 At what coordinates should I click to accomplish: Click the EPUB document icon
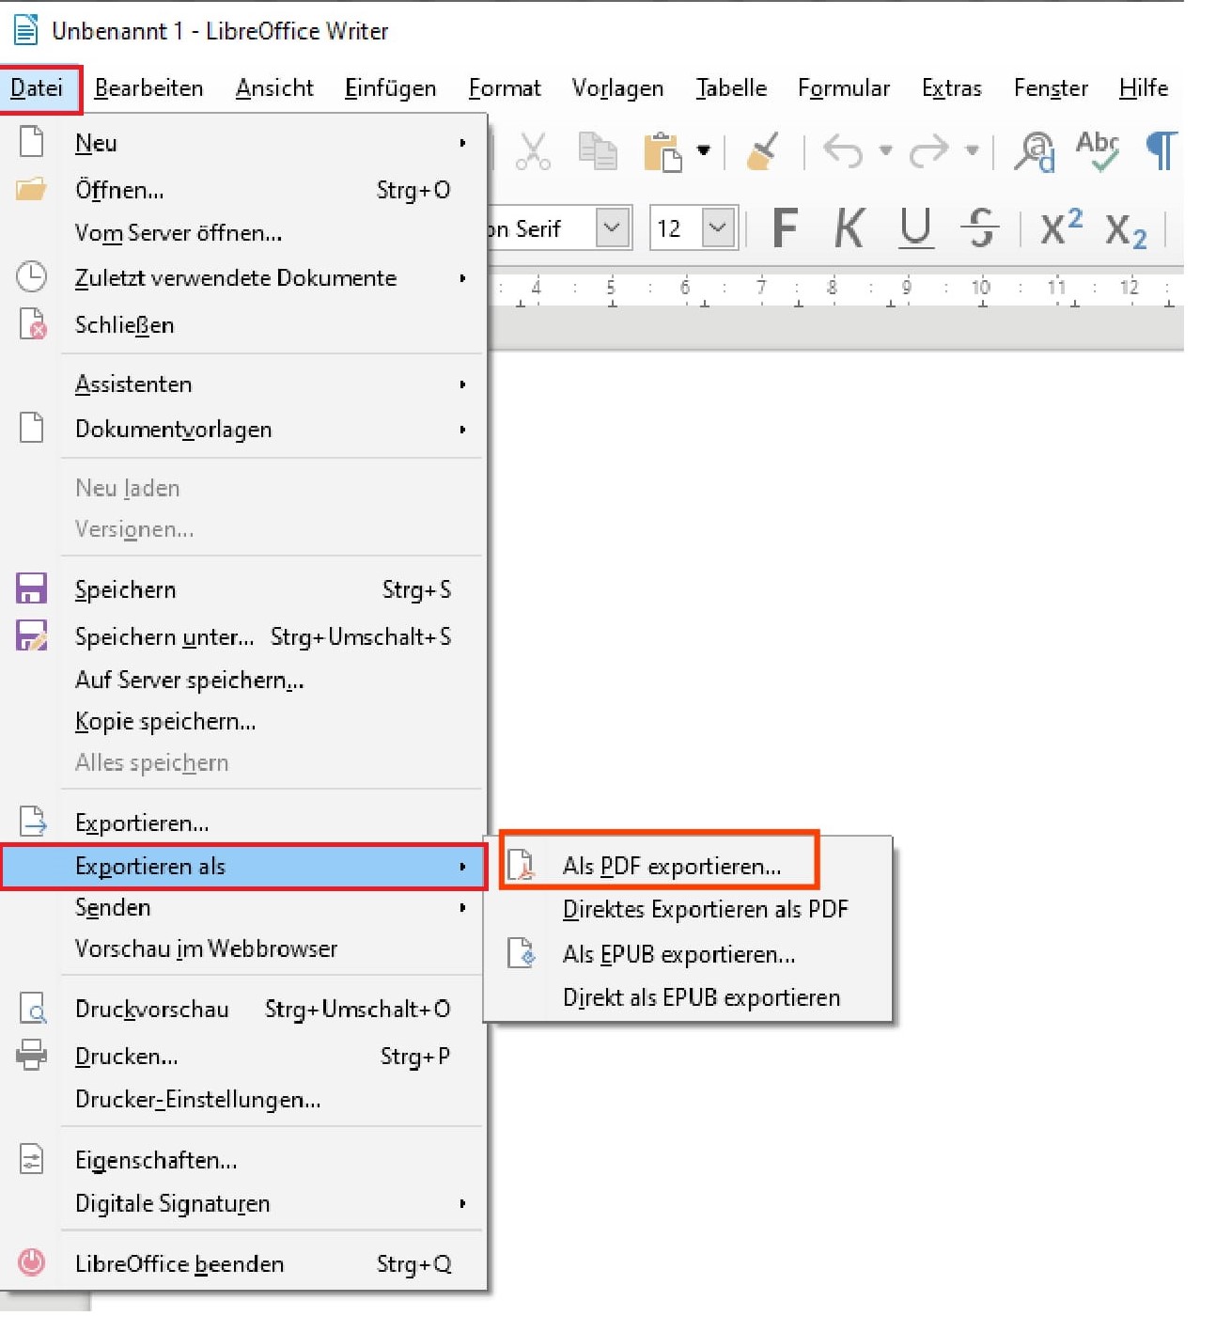click(522, 953)
